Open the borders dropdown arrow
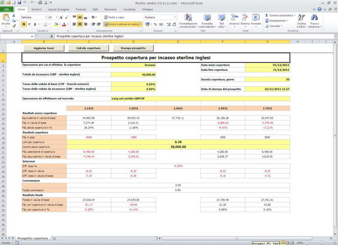 50,24
